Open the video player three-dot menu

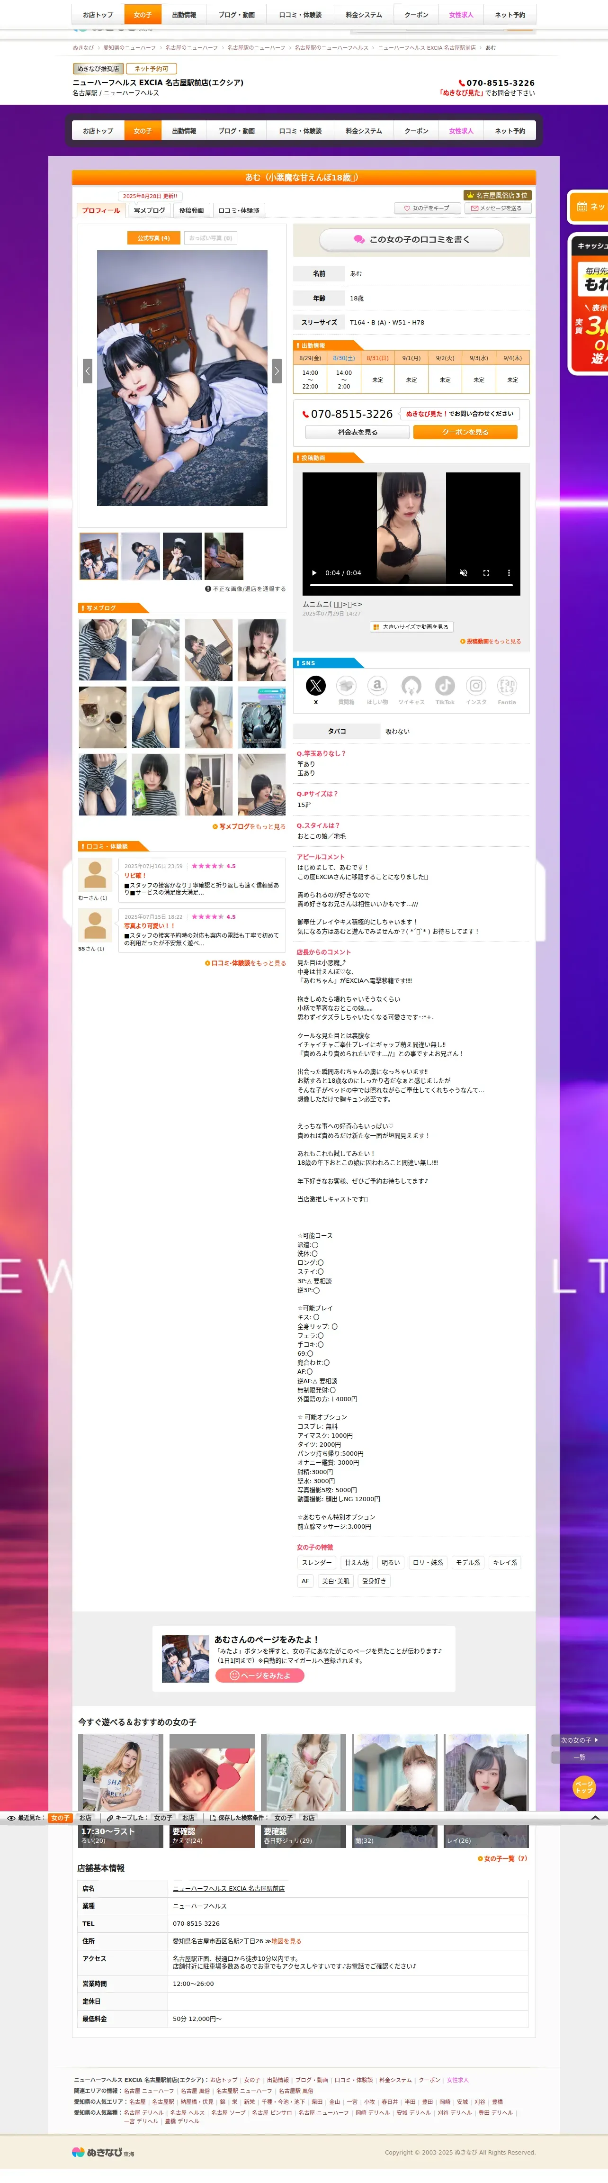tap(509, 573)
